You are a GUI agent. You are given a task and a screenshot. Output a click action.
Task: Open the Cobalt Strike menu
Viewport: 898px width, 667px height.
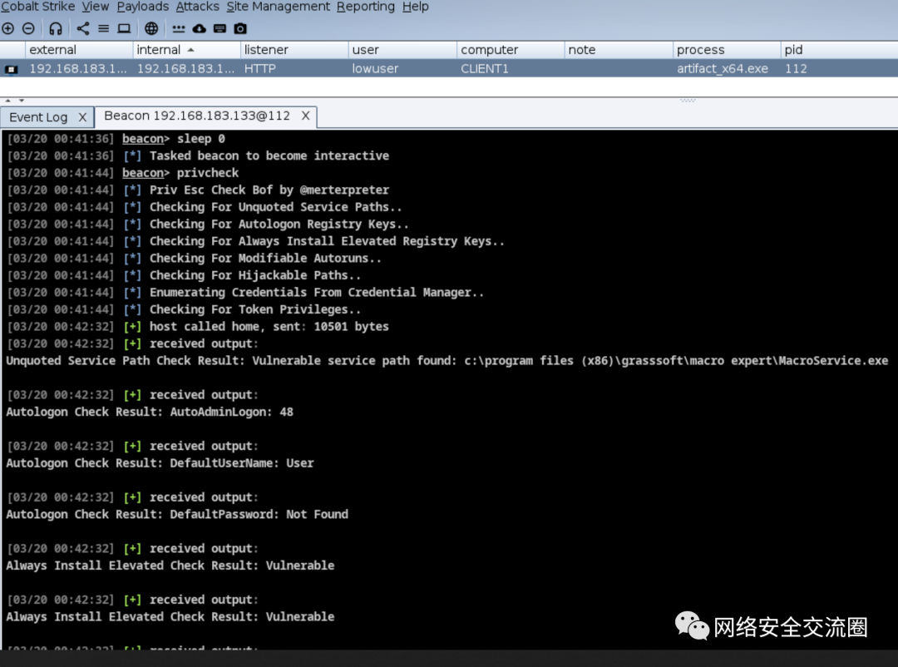click(x=37, y=7)
